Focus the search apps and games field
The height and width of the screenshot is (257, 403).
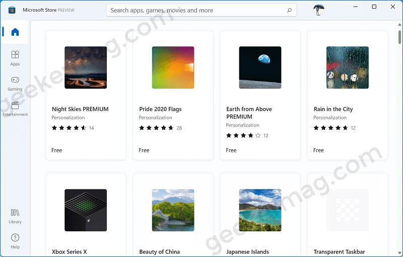pos(201,10)
